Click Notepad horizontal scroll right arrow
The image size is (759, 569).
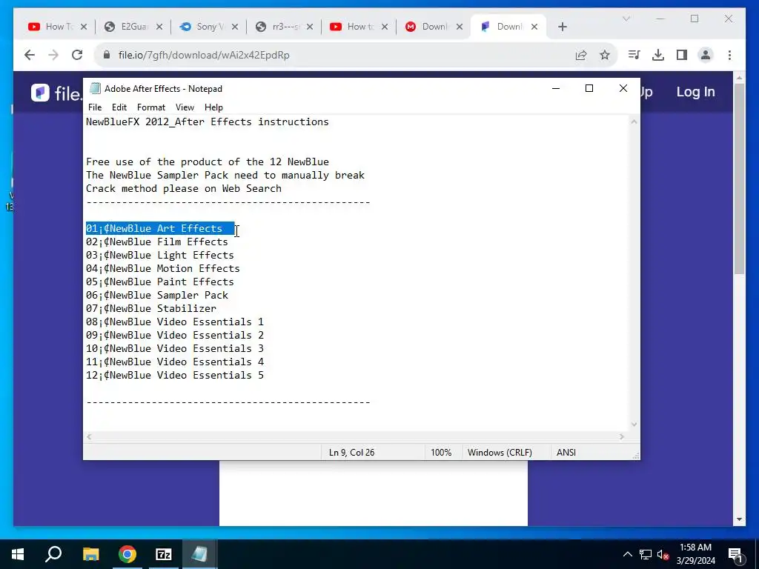622,437
